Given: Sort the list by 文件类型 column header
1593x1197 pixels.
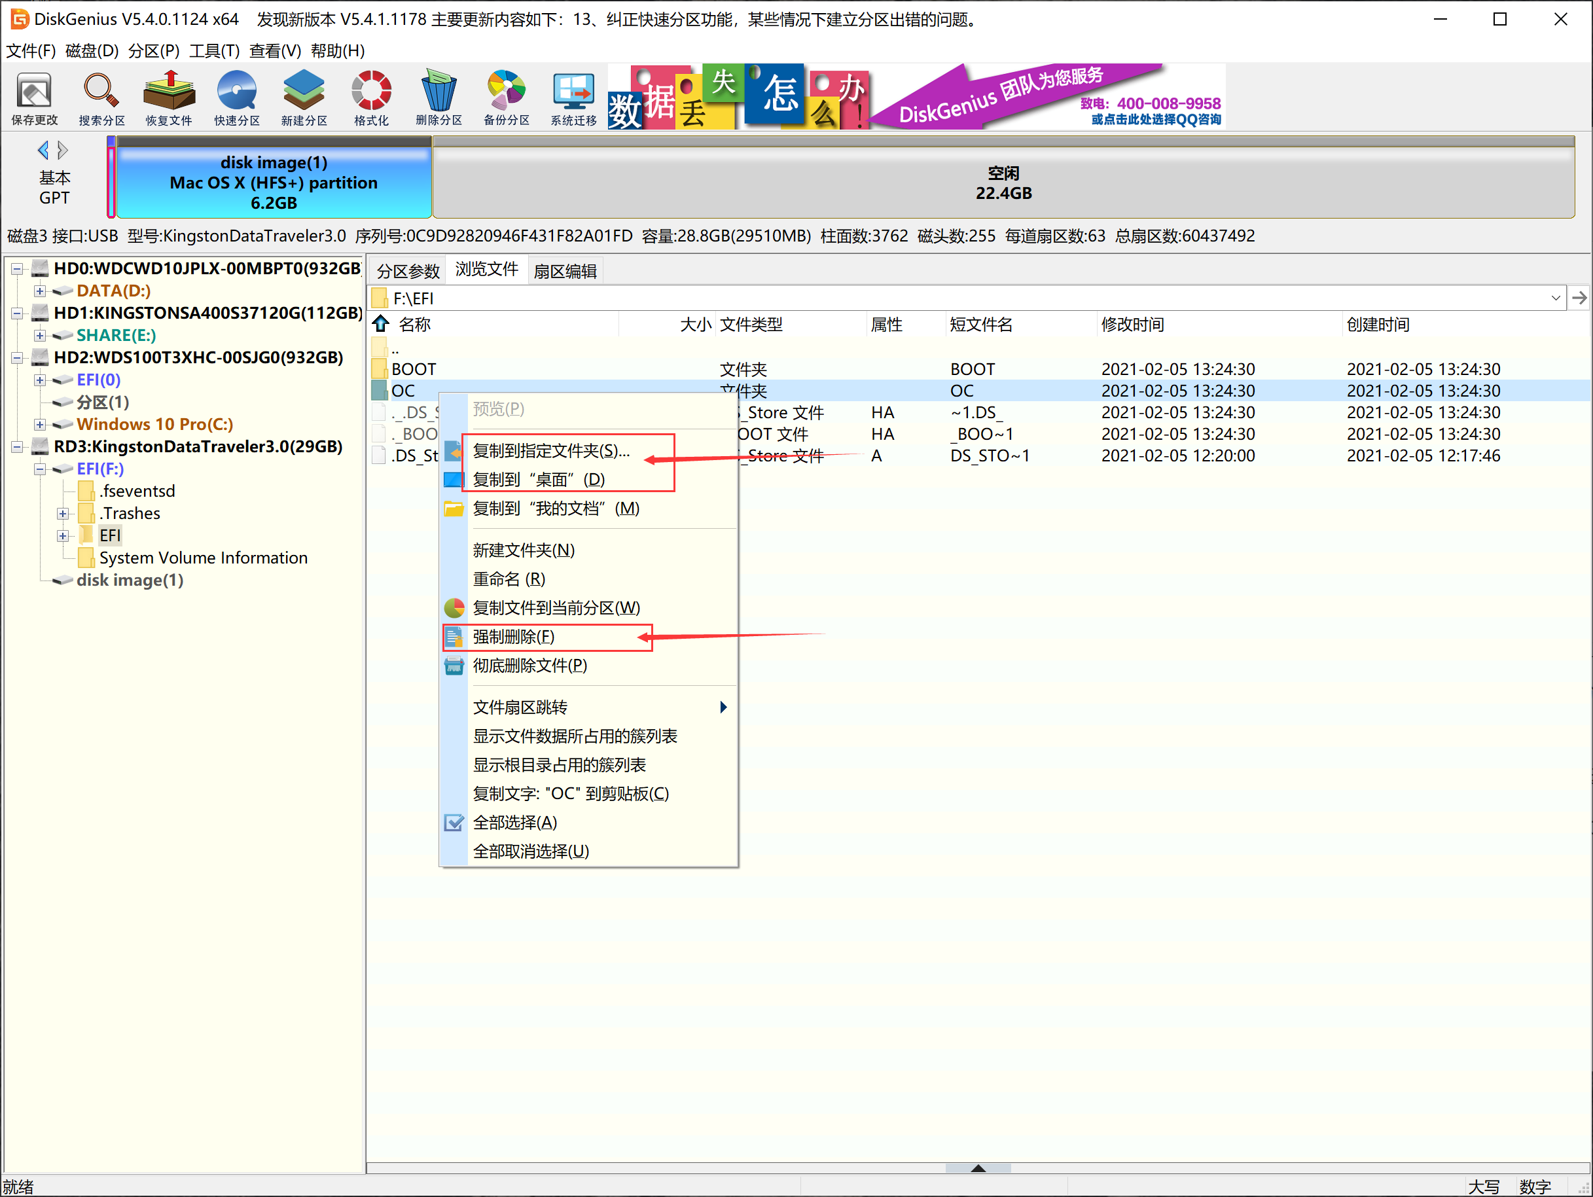Looking at the screenshot, I should click(790, 324).
